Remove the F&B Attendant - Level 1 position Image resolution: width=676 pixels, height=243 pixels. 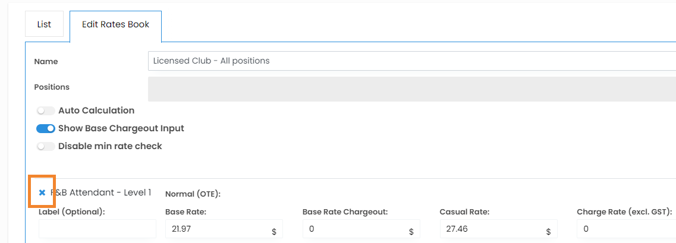(42, 192)
